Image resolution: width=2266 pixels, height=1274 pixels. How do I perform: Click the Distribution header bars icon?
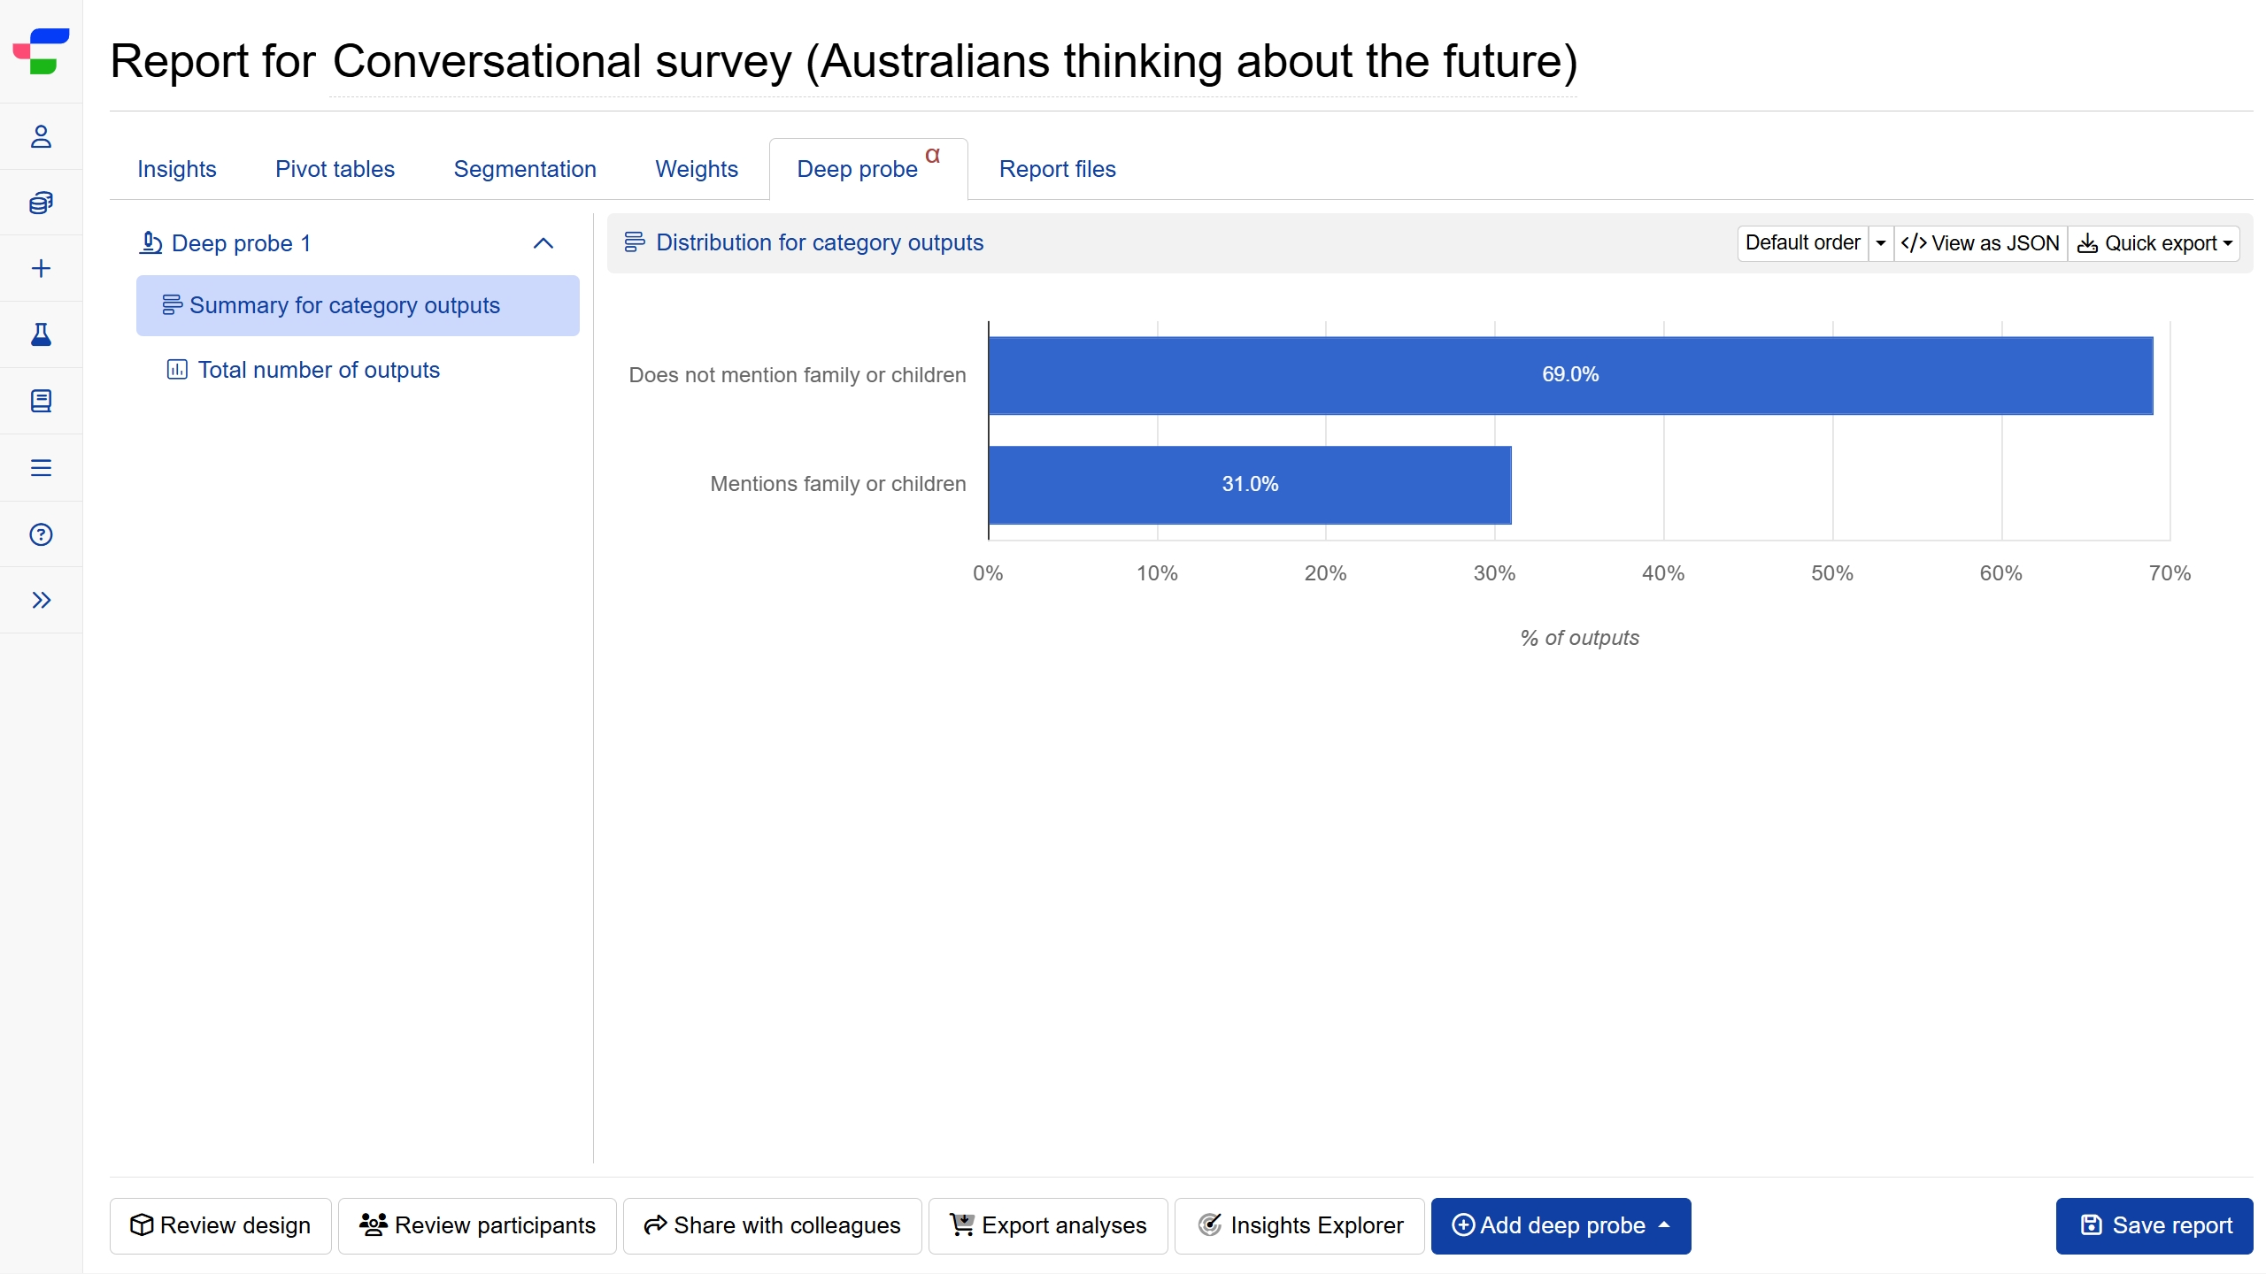[x=635, y=242]
